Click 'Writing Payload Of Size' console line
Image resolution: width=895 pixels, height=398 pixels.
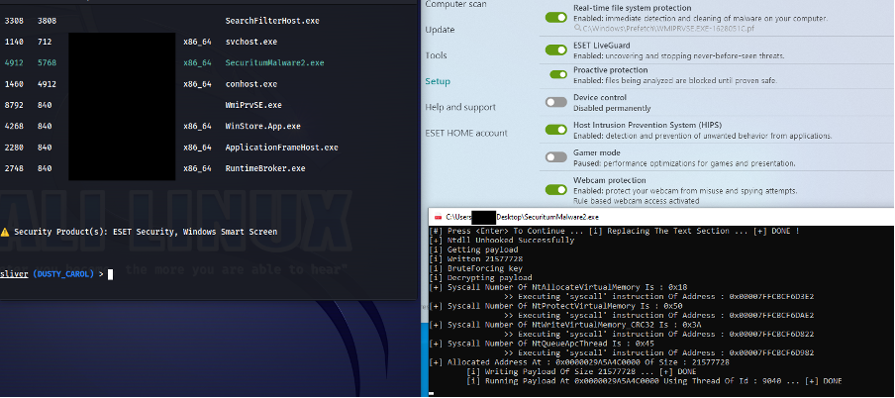581,371
